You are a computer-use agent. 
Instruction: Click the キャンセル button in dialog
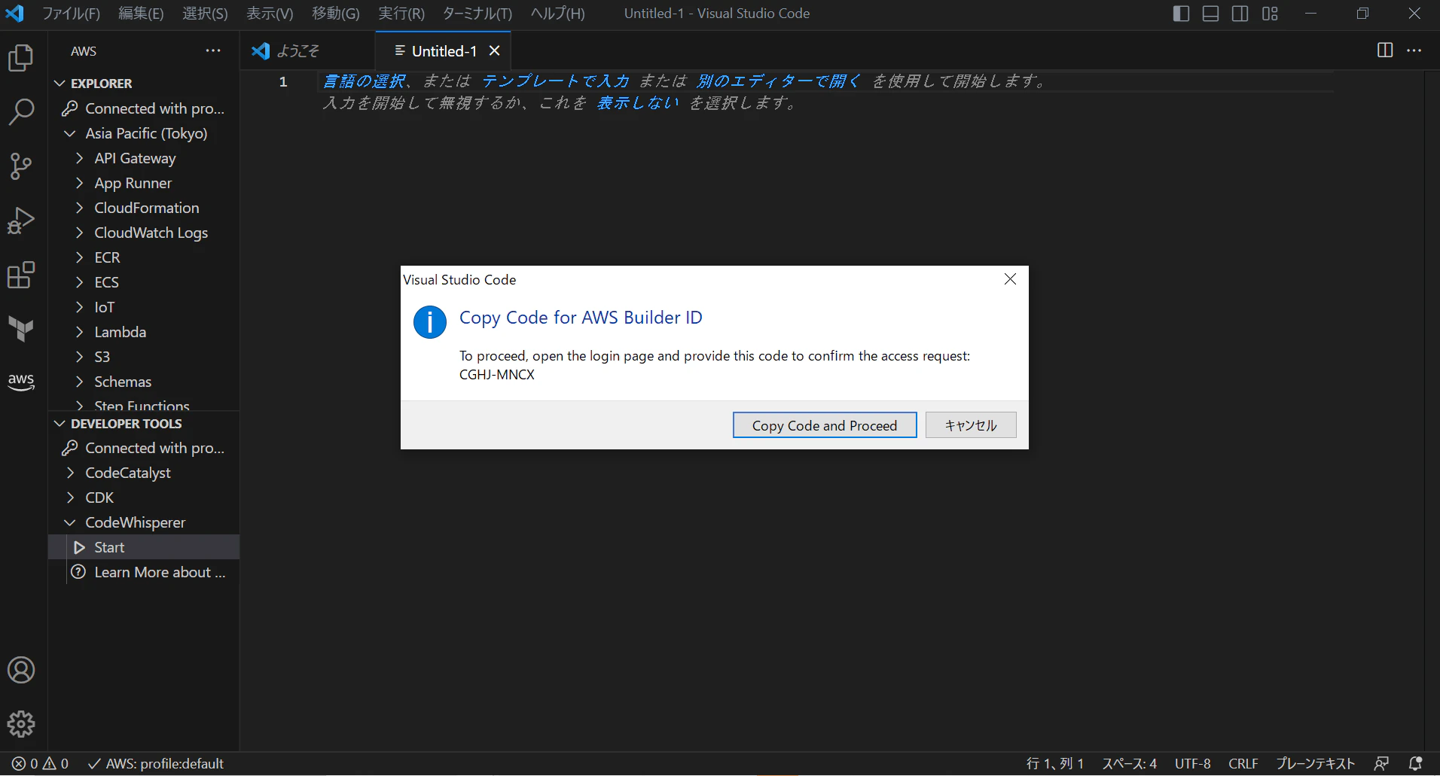point(971,425)
